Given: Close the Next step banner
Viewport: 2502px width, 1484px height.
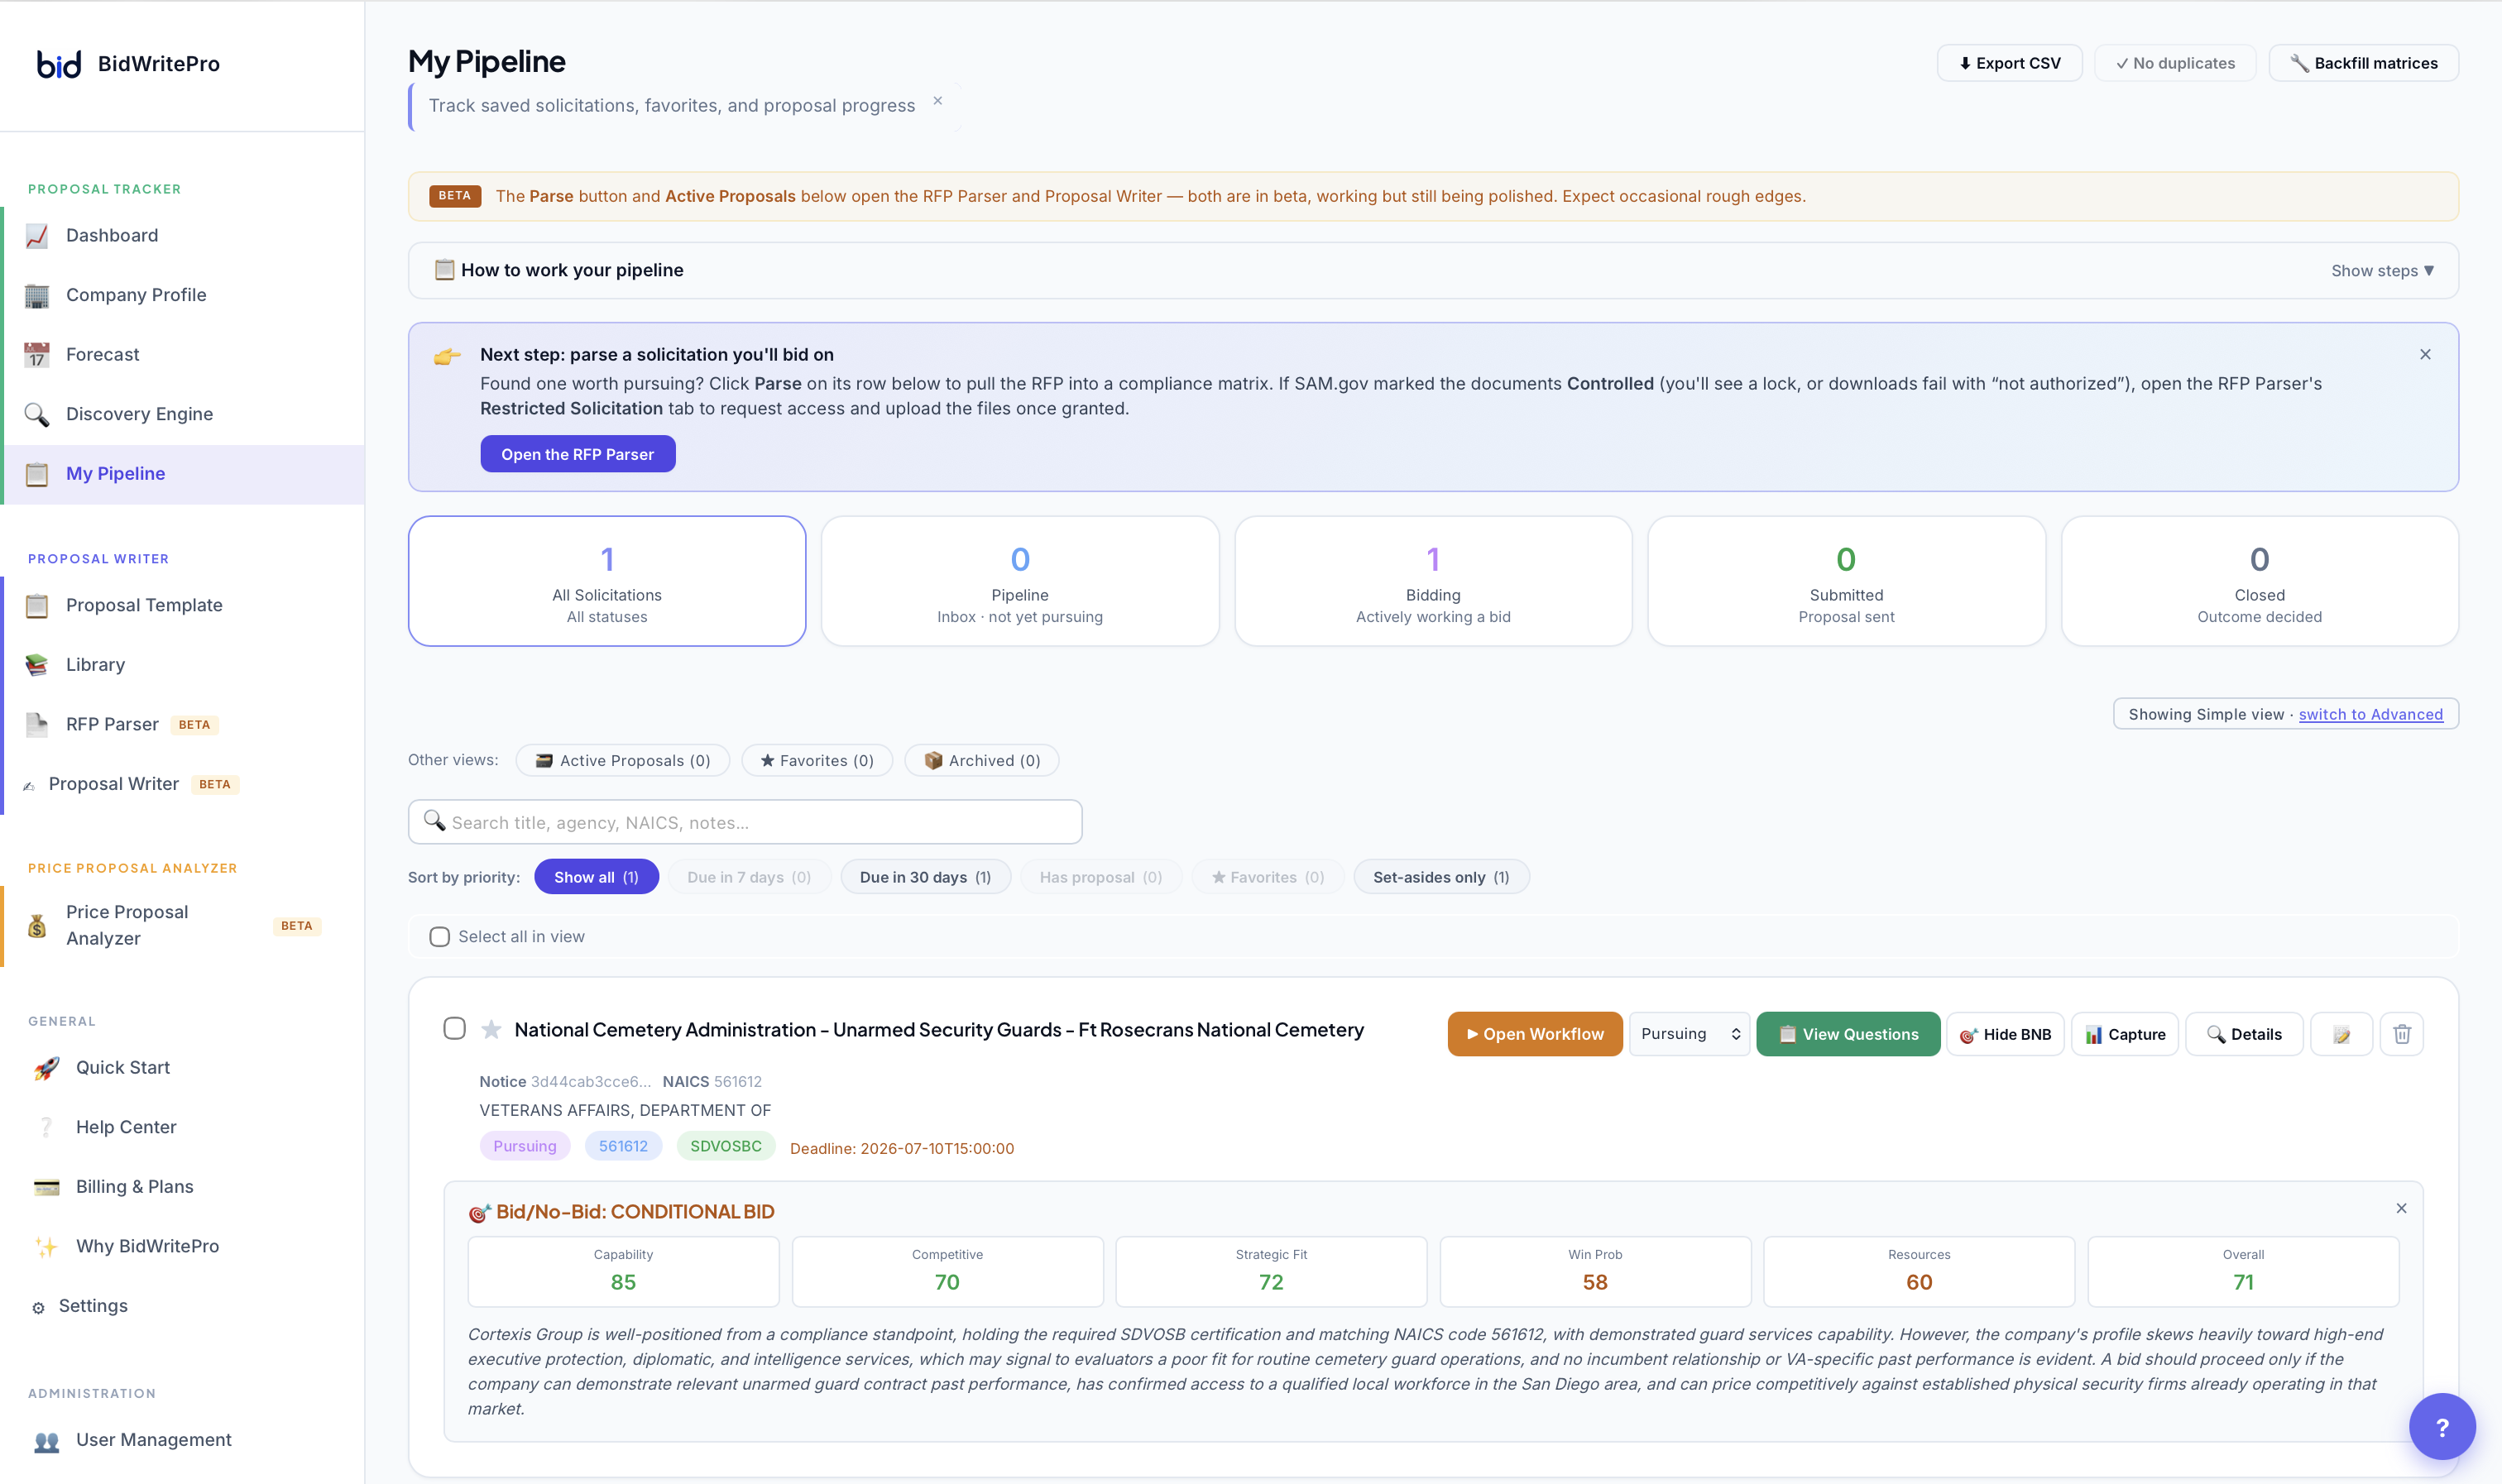Looking at the screenshot, I should [2425, 355].
